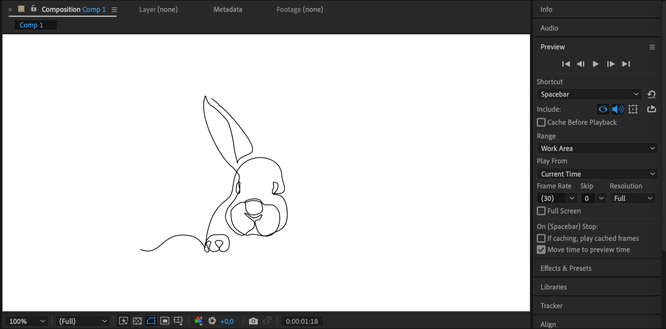Expand the Info panel
666x329 pixels.
click(546, 9)
